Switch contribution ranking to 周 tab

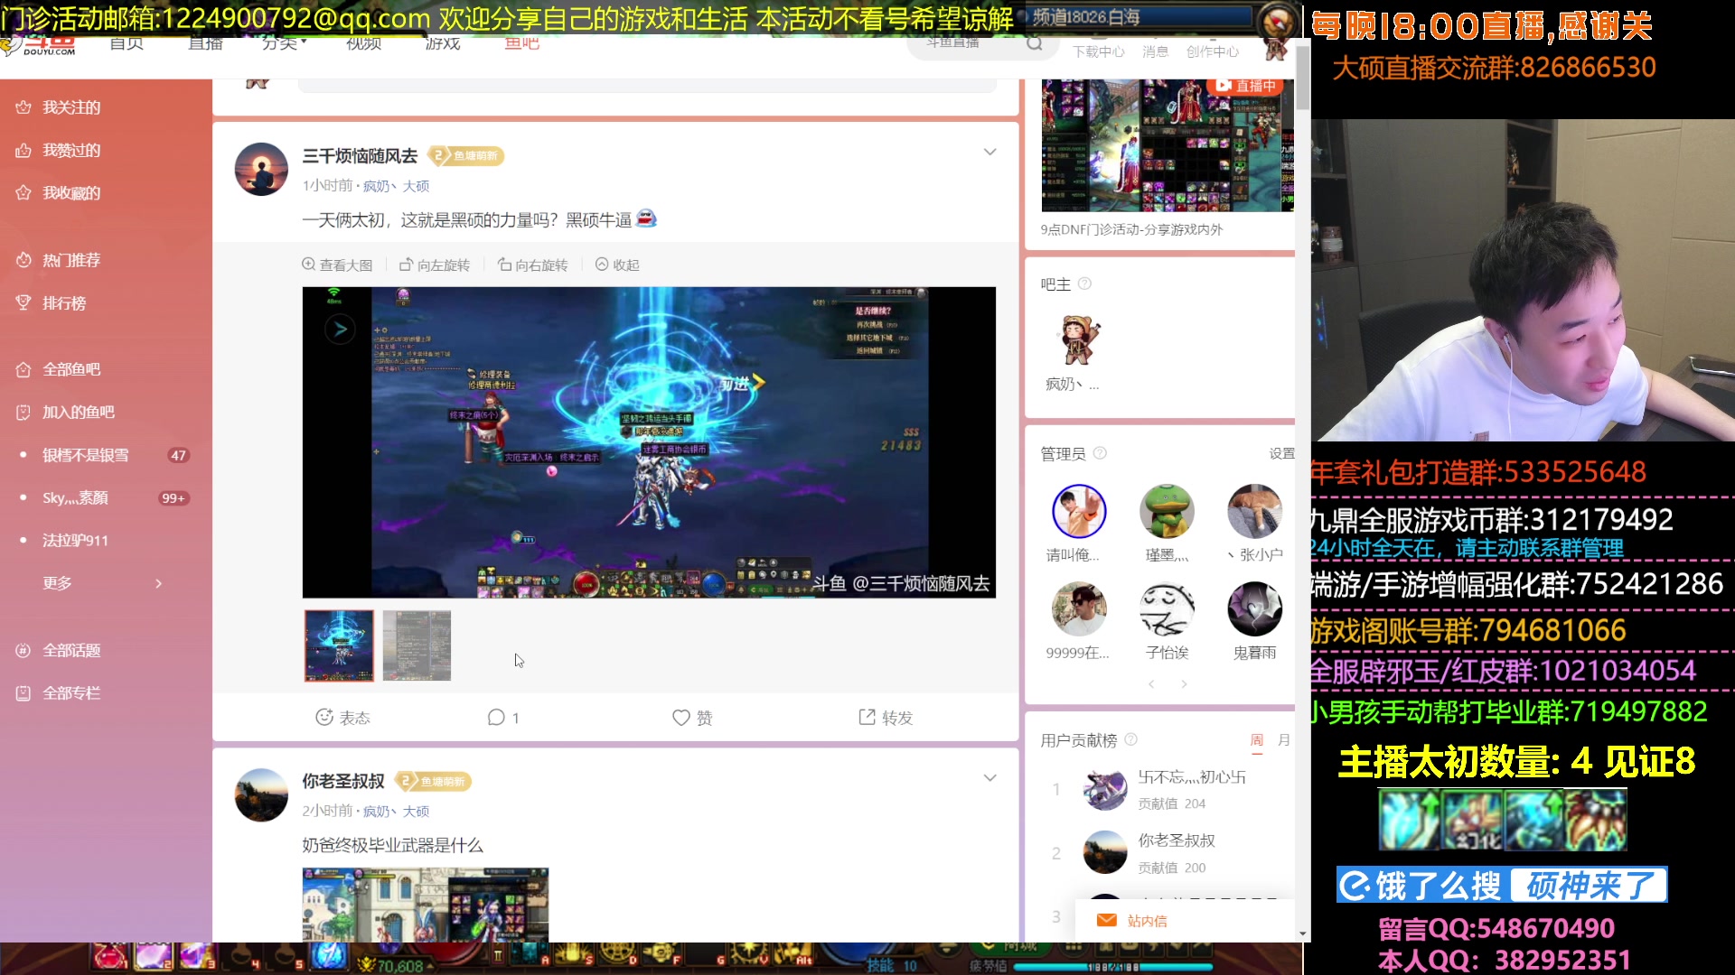click(x=1257, y=740)
